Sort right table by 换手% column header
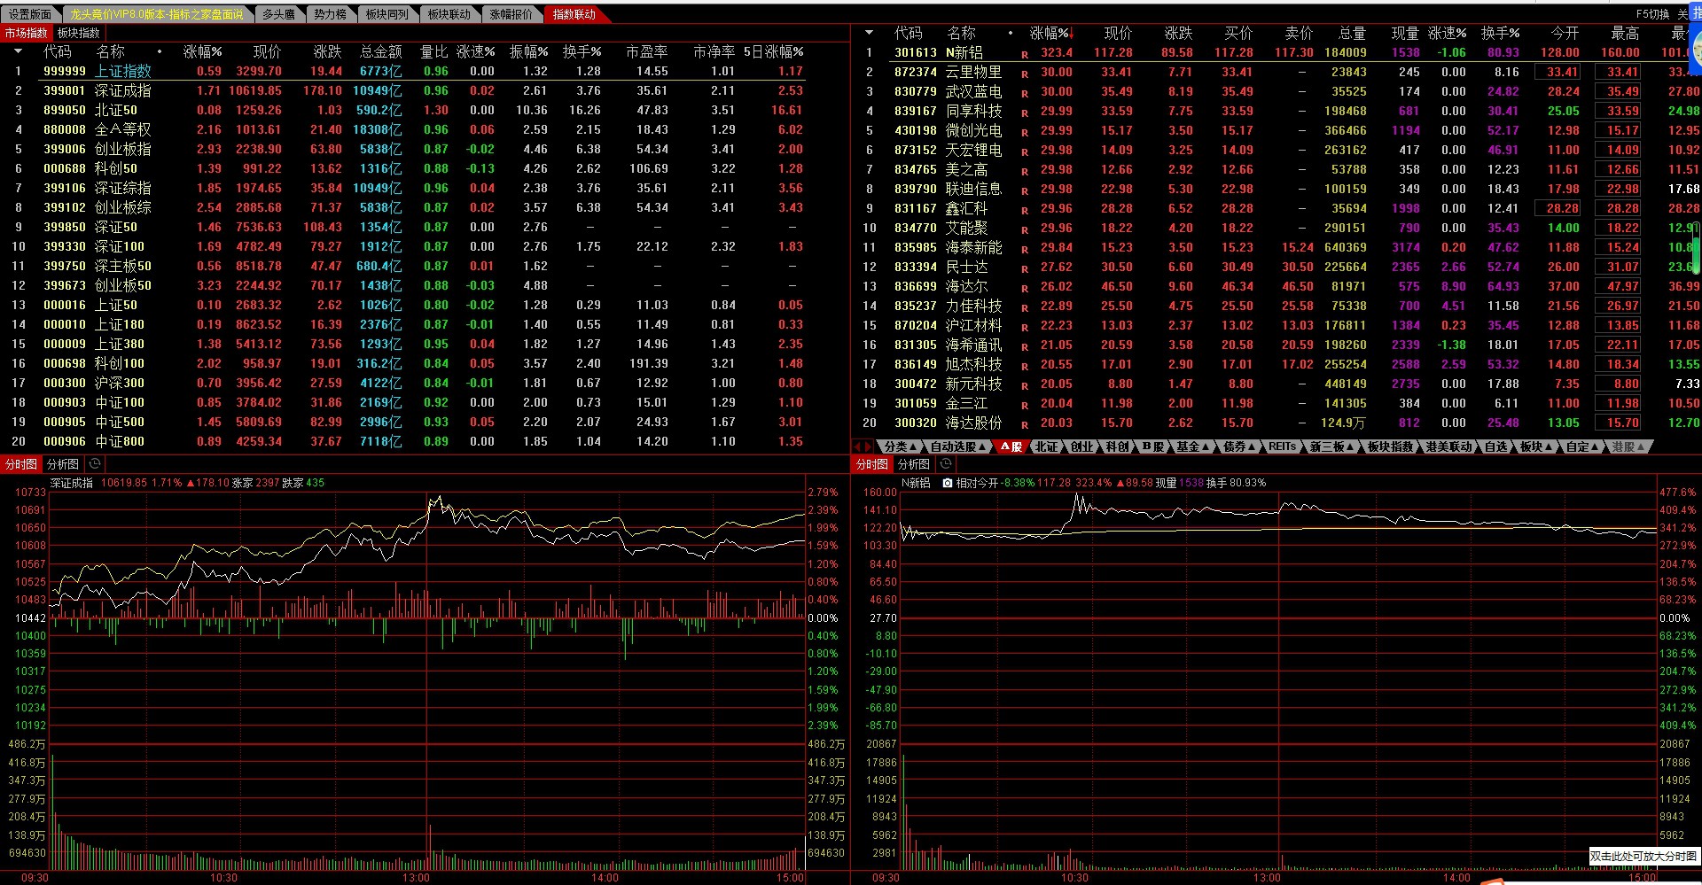Image resolution: width=1702 pixels, height=885 pixels. click(x=1500, y=33)
